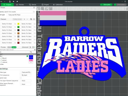Open printer settings gear in Printer header
The image size is (128, 96).
coord(34,8)
